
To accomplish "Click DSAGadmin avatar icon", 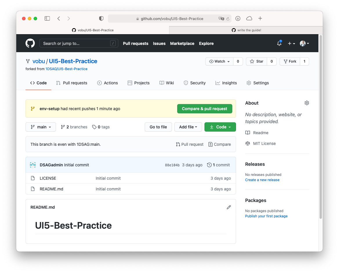I will 33,165.
